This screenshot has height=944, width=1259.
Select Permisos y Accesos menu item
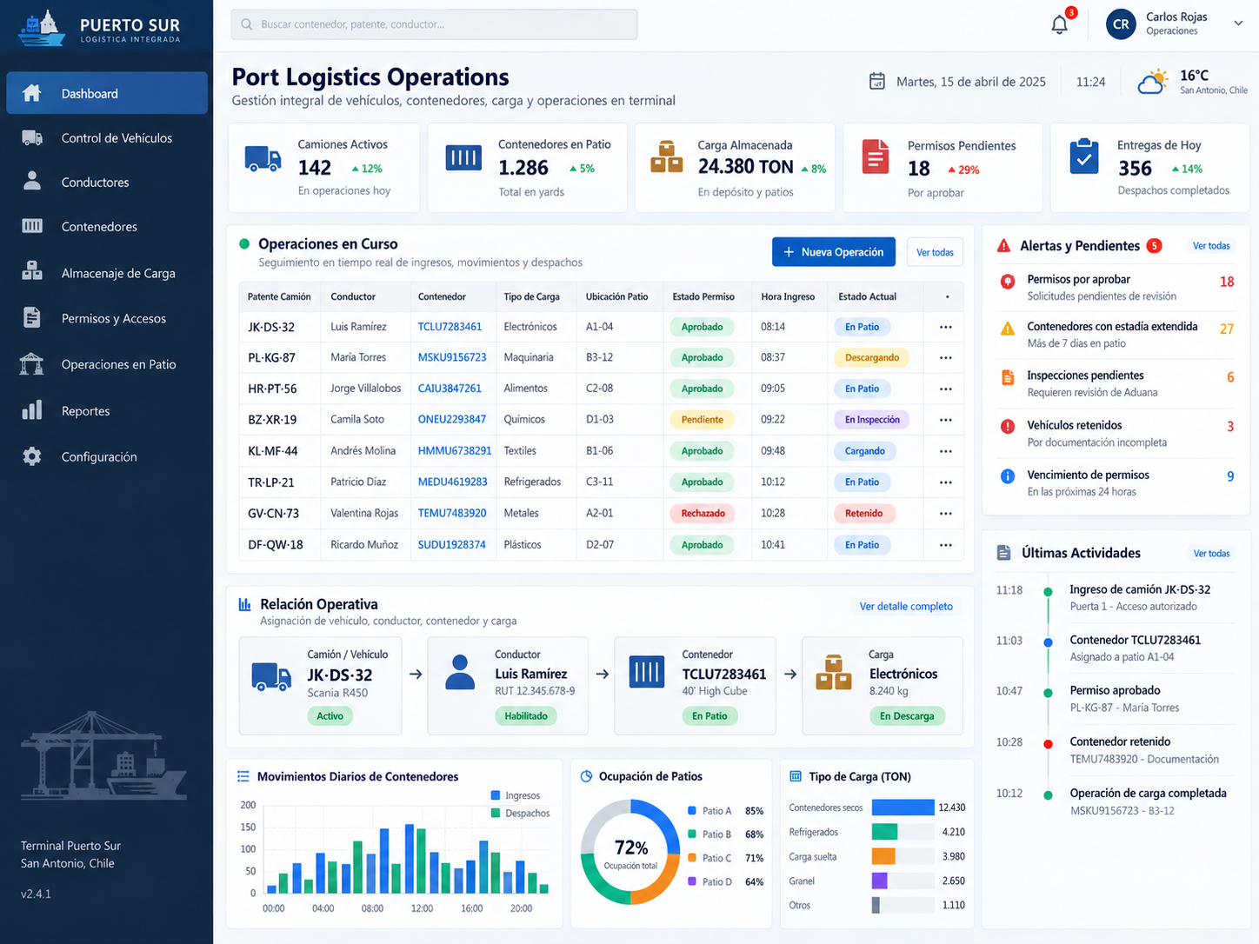(x=107, y=318)
